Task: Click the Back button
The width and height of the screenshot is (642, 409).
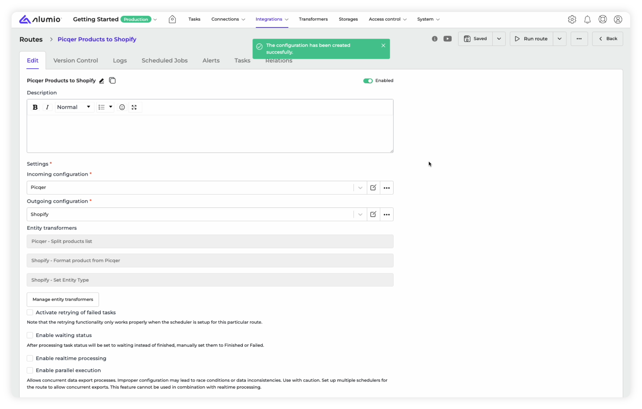Action: pyautogui.click(x=607, y=39)
